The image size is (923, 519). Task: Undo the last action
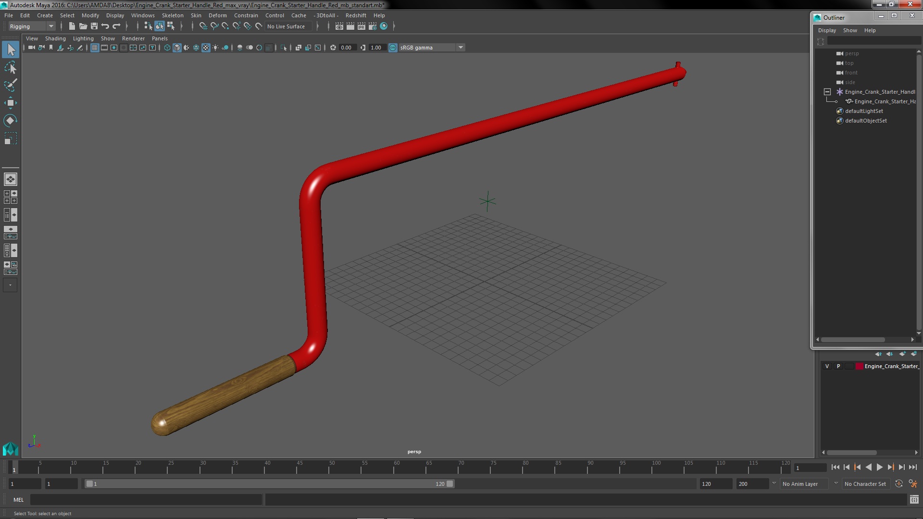pos(105,26)
